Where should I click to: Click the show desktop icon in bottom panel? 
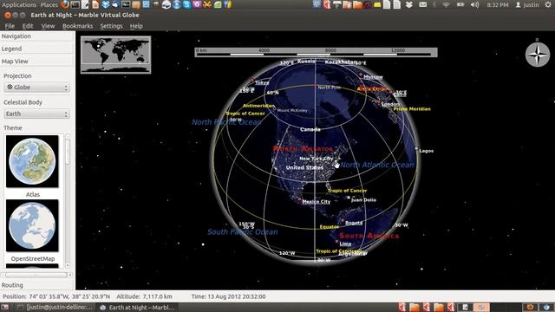pos(5,307)
